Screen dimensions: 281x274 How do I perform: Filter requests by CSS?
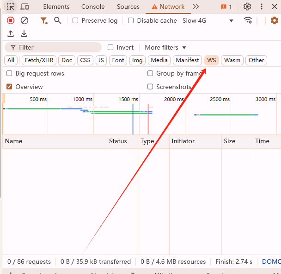pos(85,60)
